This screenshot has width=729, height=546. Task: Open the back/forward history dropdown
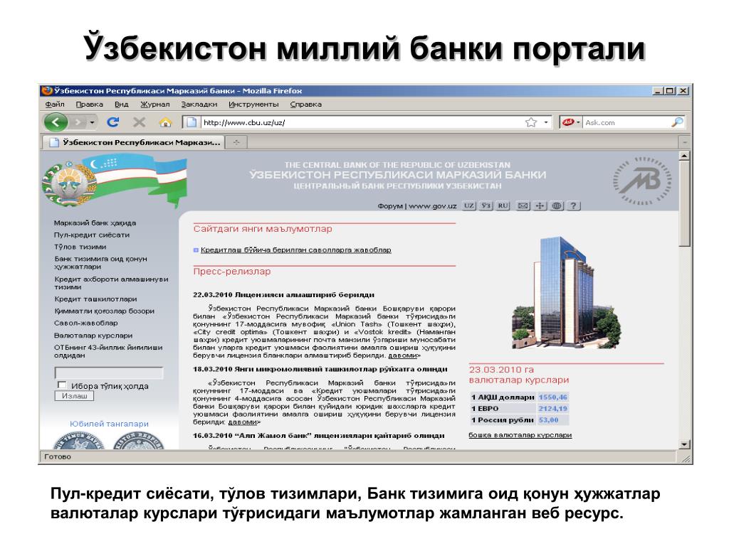pyautogui.click(x=92, y=122)
